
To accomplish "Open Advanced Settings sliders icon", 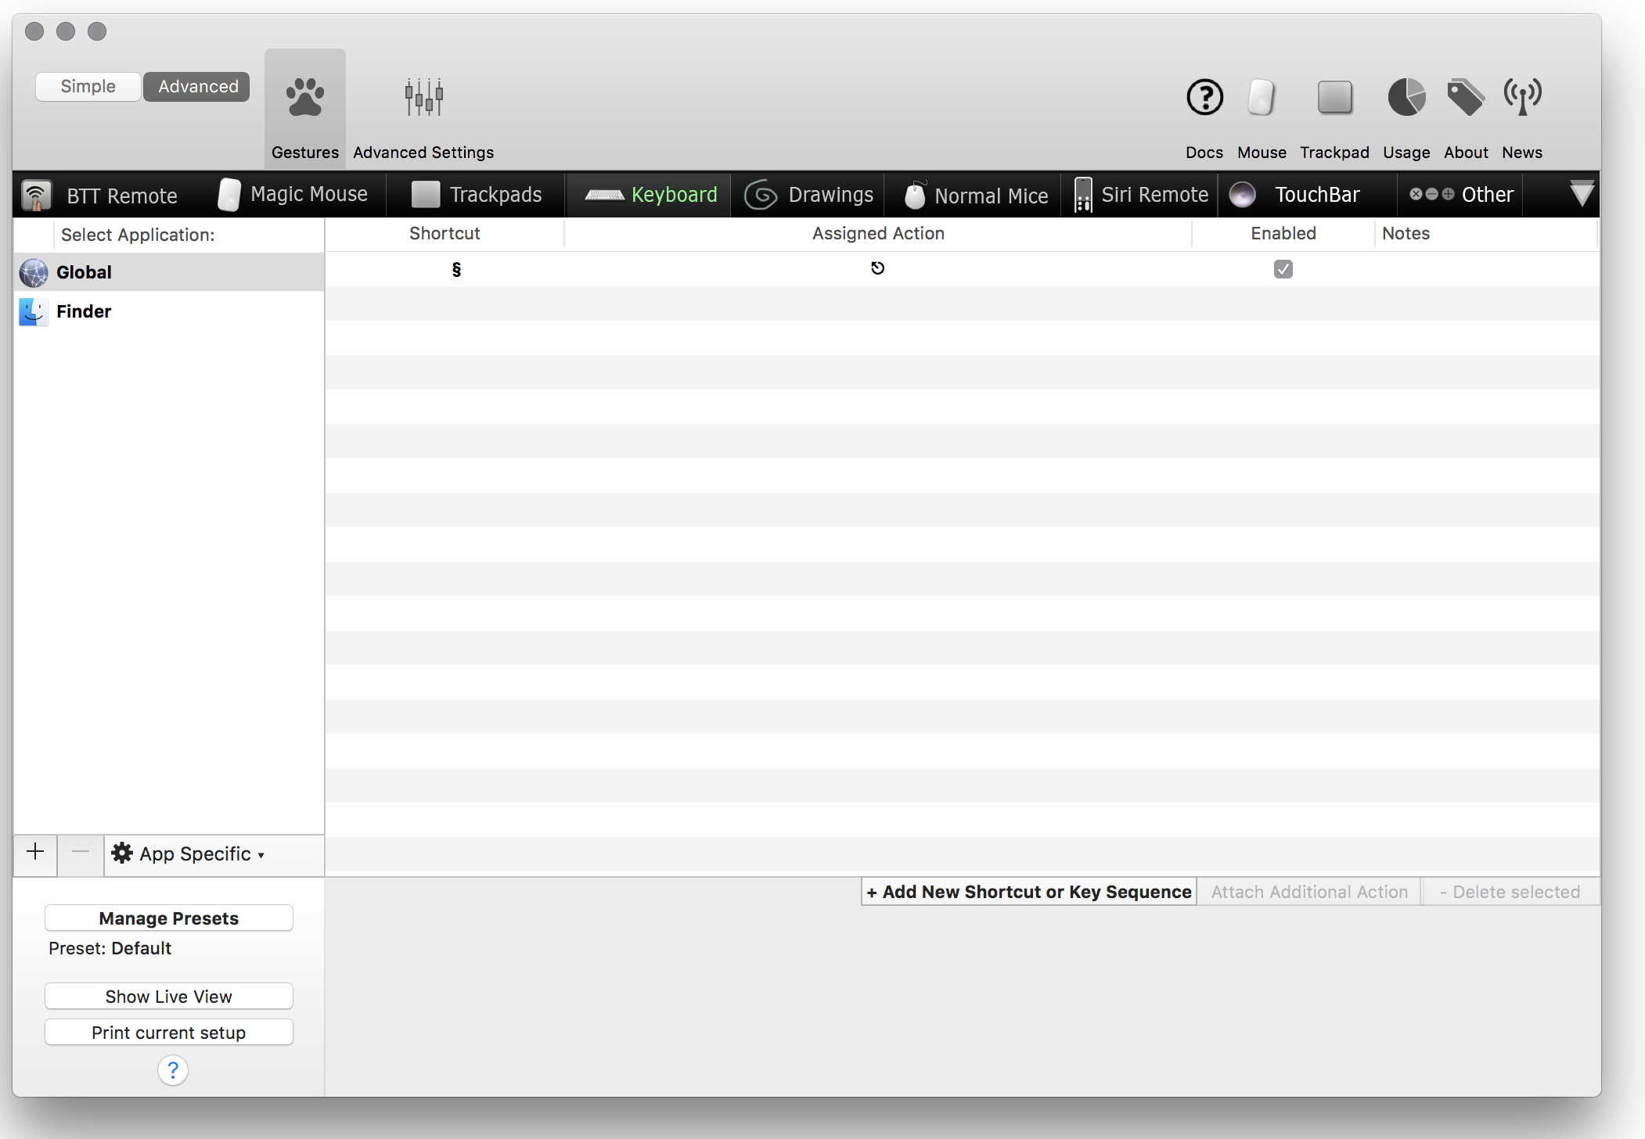I will pyautogui.click(x=423, y=97).
